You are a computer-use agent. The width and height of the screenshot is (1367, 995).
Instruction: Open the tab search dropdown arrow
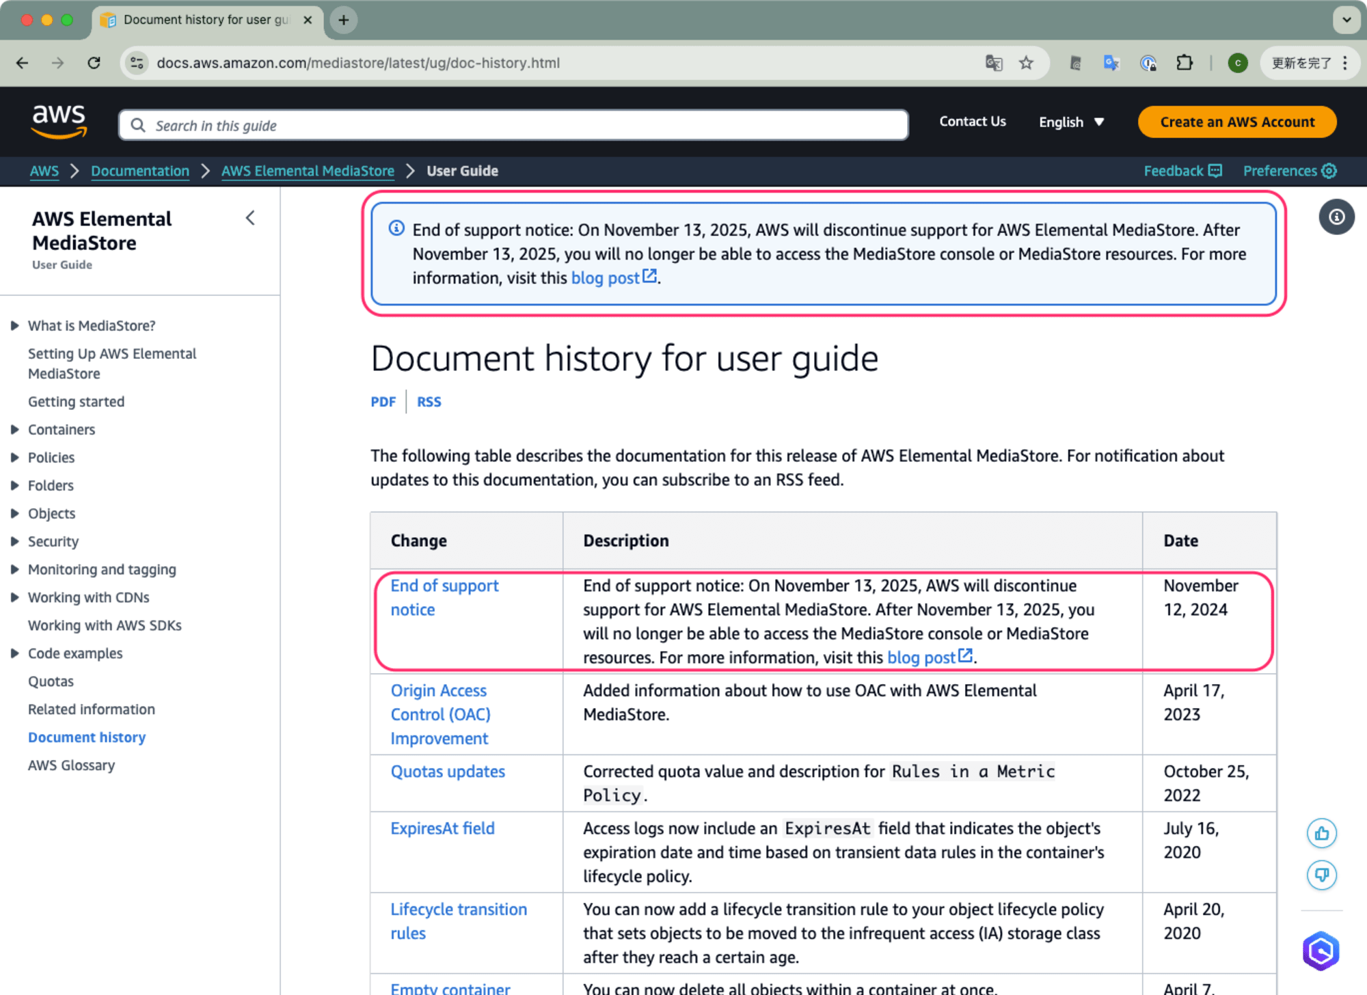click(x=1346, y=20)
